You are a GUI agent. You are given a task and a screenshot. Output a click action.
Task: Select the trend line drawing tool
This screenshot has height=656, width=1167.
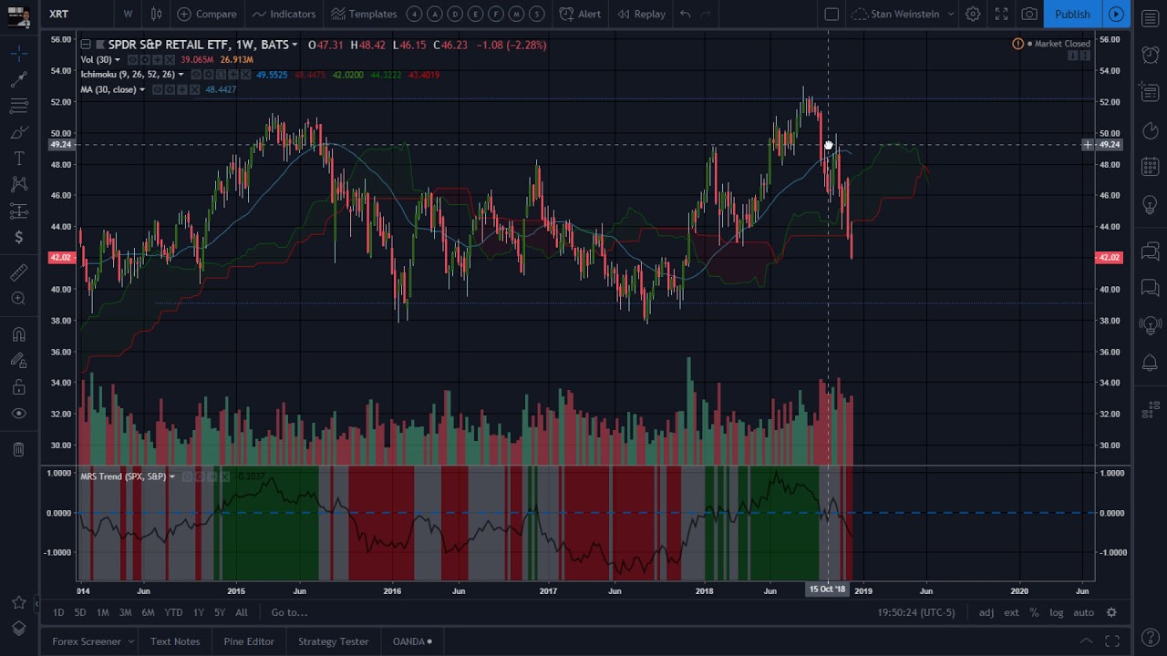pyautogui.click(x=18, y=80)
